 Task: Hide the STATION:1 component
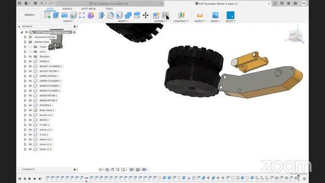pos(30,105)
